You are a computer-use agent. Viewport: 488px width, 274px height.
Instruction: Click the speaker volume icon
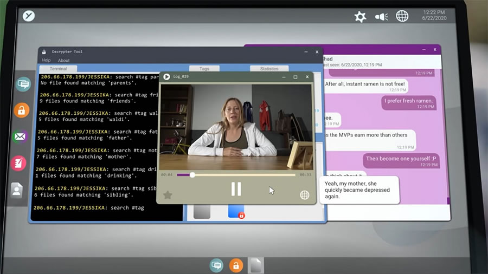(381, 16)
